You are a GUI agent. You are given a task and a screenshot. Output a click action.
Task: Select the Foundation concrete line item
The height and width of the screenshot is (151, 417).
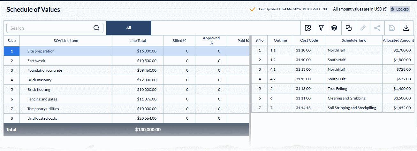coord(45,70)
